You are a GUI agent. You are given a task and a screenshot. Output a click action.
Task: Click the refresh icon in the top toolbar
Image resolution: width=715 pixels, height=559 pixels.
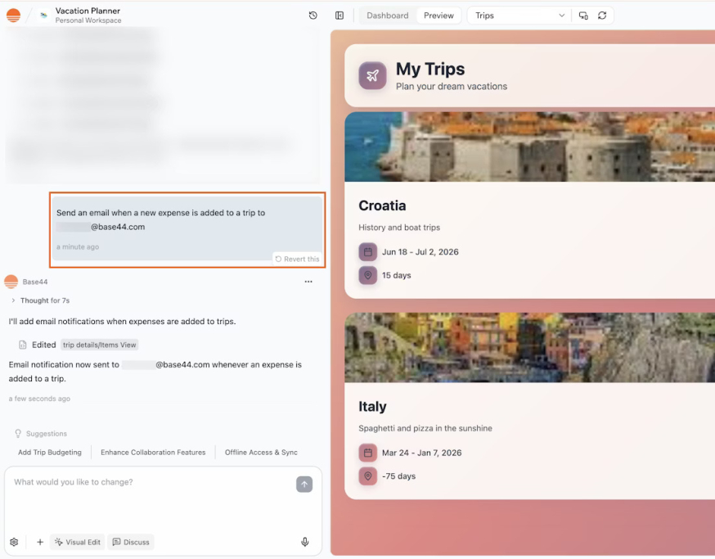coord(603,15)
